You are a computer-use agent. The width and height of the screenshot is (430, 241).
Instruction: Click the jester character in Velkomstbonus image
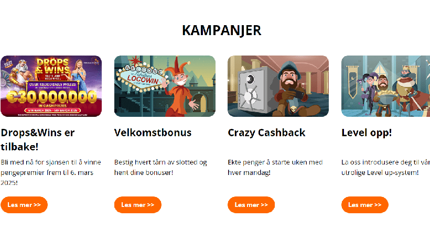click(182, 86)
